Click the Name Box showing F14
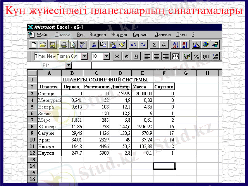The height and width of the screenshot is (186, 248). (x=46, y=65)
